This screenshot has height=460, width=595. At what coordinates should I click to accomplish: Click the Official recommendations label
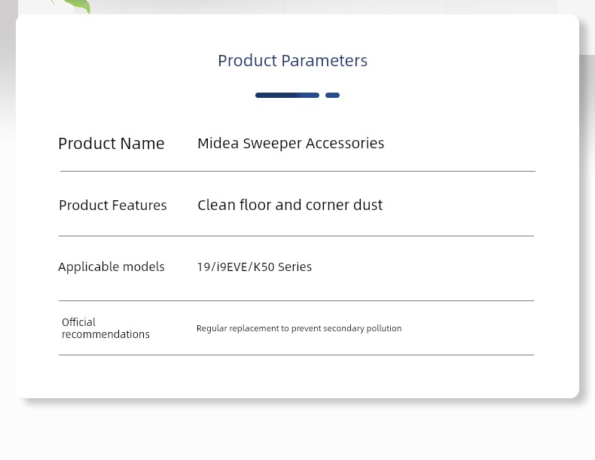[105, 328]
